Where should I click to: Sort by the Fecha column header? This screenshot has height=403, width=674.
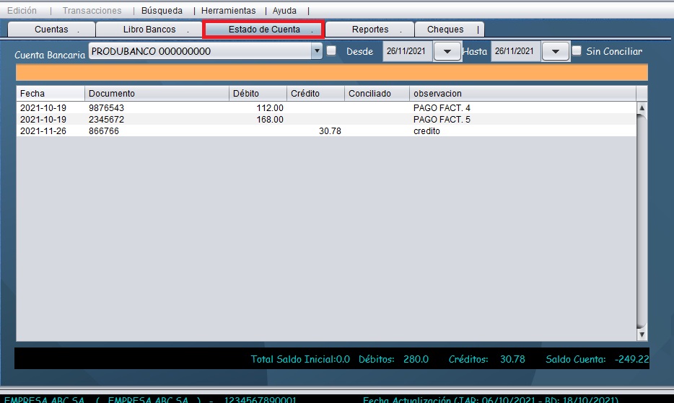point(50,94)
